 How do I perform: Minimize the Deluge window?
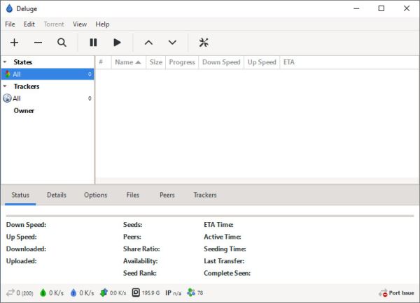pyautogui.click(x=356, y=8)
